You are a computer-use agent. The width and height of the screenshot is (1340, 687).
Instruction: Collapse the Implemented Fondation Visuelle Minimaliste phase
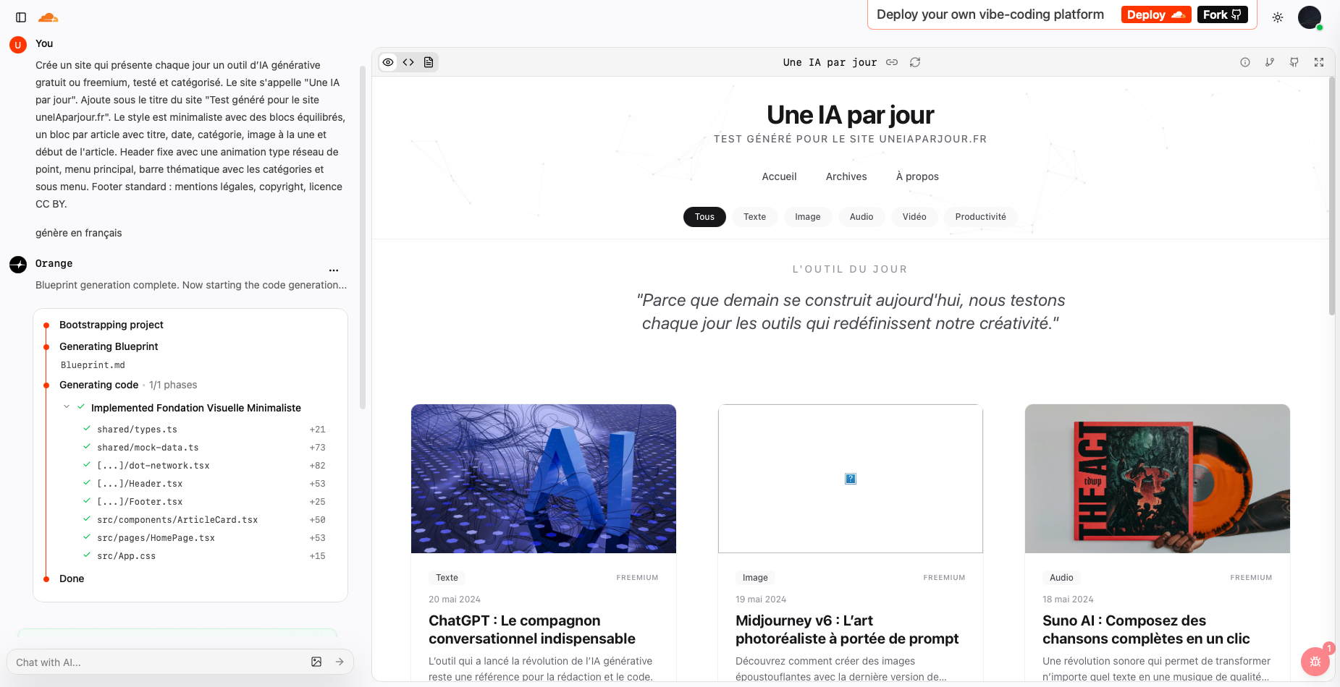67,407
